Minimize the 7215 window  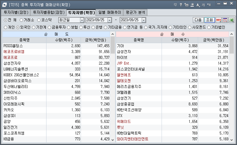coord(219,3)
